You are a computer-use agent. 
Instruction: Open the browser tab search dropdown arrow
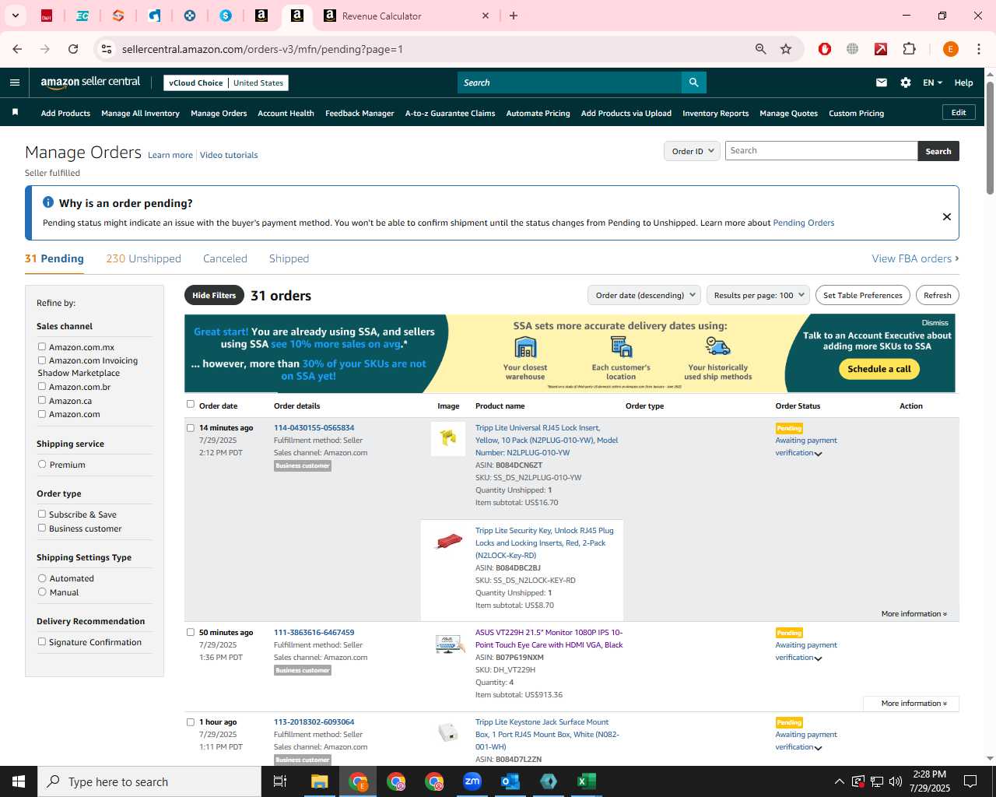point(15,16)
